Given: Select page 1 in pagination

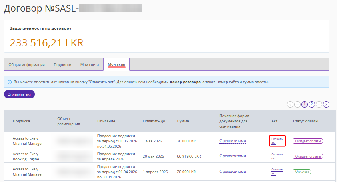Looking at the screenshot, I should [x=305, y=104].
